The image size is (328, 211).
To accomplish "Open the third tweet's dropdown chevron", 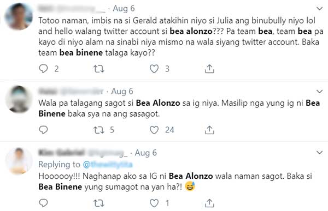I will [x=319, y=153].
